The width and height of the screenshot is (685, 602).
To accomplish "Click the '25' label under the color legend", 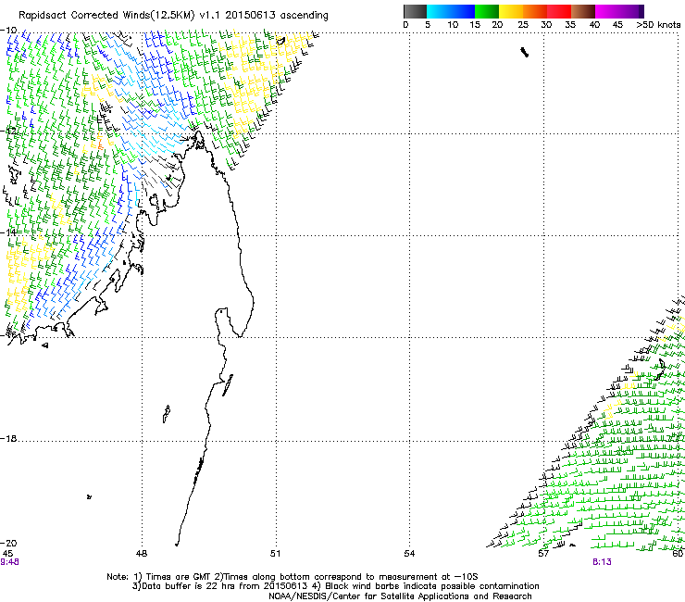I will (523, 25).
